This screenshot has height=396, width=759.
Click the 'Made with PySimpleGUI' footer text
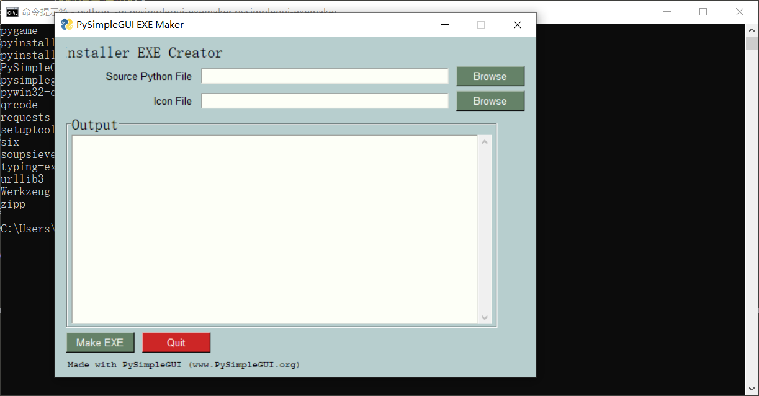click(184, 365)
